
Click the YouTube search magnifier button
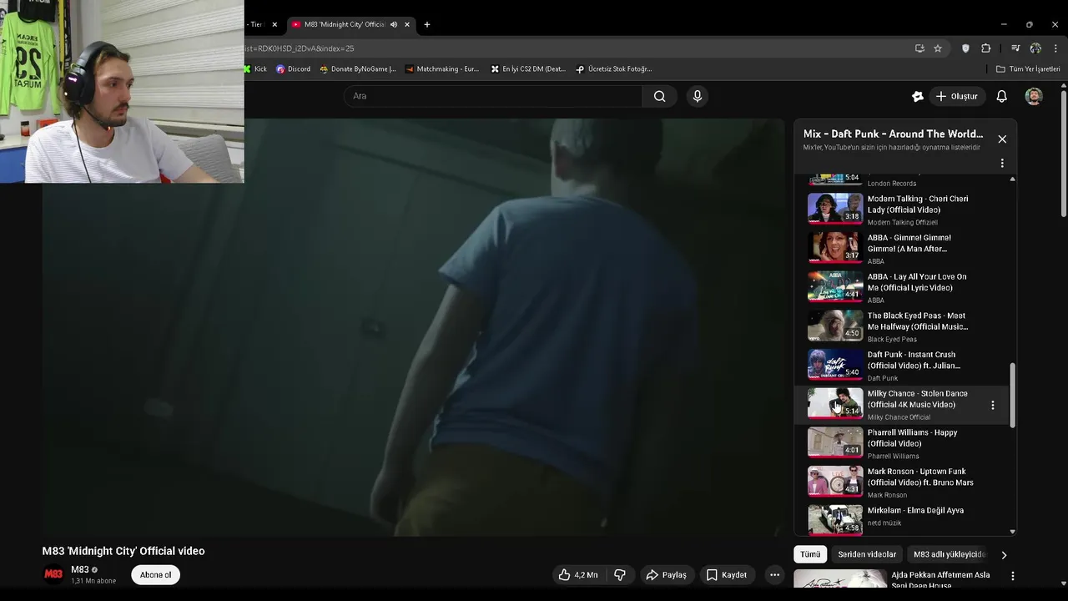click(659, 96)
